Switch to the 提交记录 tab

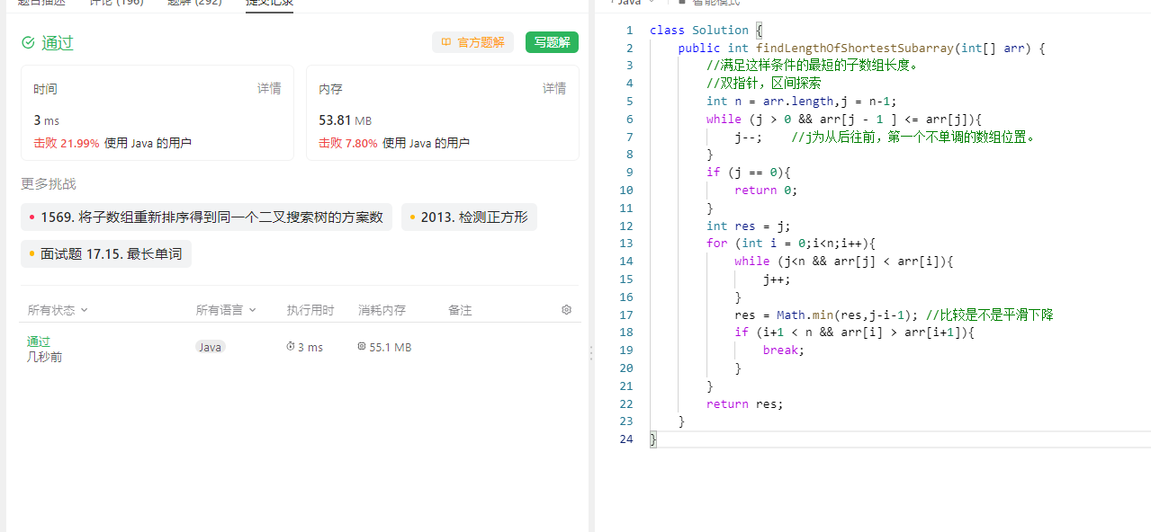(x=269, y=3)
